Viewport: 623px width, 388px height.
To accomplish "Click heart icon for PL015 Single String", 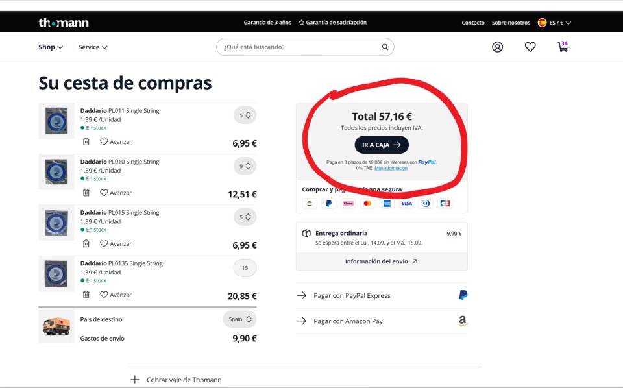I will [x=104, y=243].
